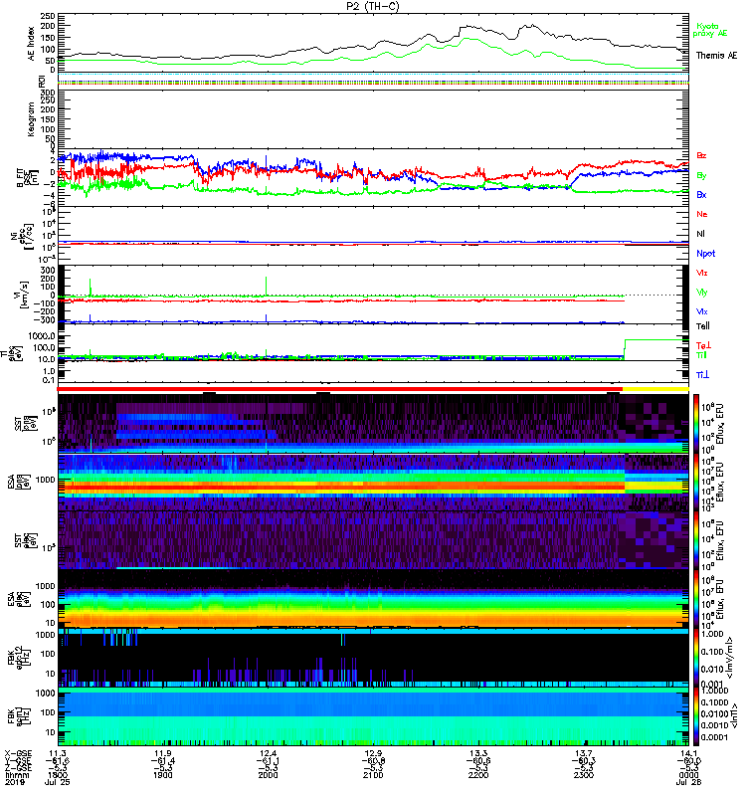
Task: Pick the color bar beside ESA elec panel
Action: click(696, 599)
